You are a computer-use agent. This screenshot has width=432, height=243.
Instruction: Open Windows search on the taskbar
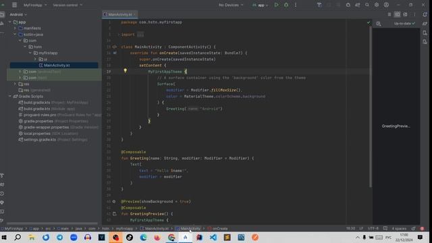18,237
